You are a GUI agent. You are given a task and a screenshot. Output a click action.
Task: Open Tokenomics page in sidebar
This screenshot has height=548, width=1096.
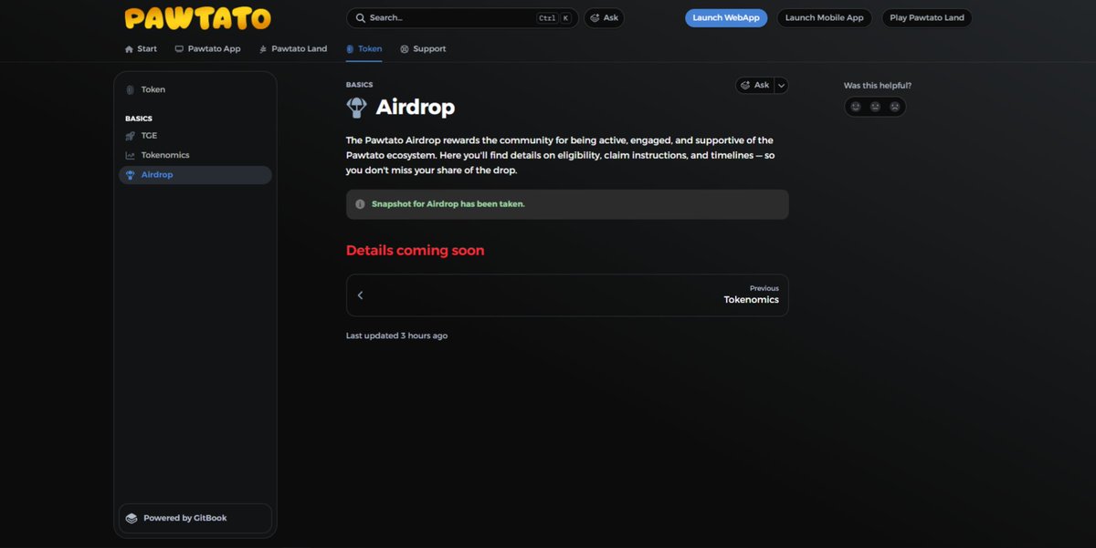pos(195,155)
